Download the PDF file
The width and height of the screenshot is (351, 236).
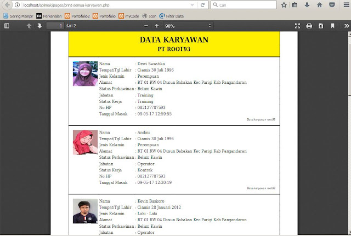point(321,26)
